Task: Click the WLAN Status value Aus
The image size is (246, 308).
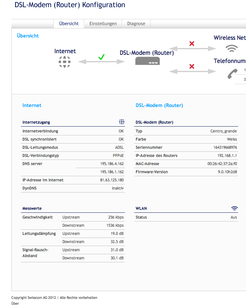Action: tap(234, 217)
